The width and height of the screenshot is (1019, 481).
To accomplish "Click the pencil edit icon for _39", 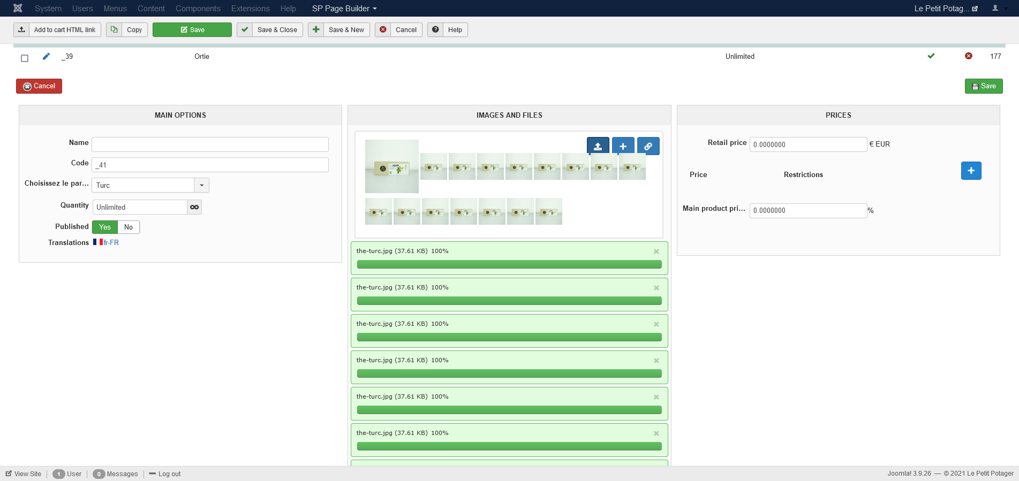I will [x=46, y=56].
